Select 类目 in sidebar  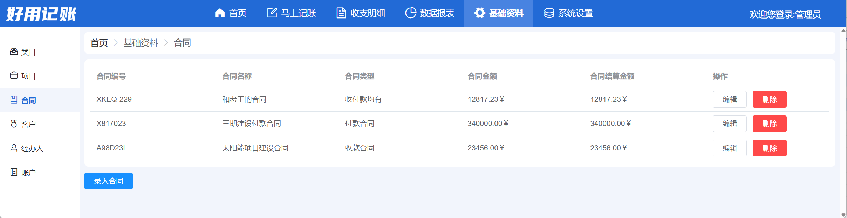[x=40, y=52]
